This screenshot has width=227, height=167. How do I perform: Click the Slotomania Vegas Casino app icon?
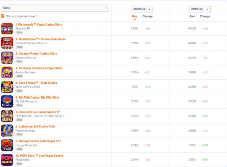pos(7,29)
